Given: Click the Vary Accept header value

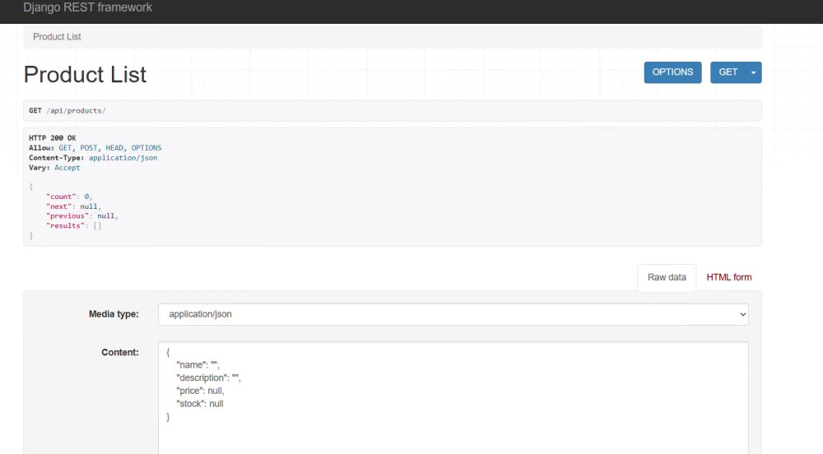Looking at the screenshot, I should (67, 168).
